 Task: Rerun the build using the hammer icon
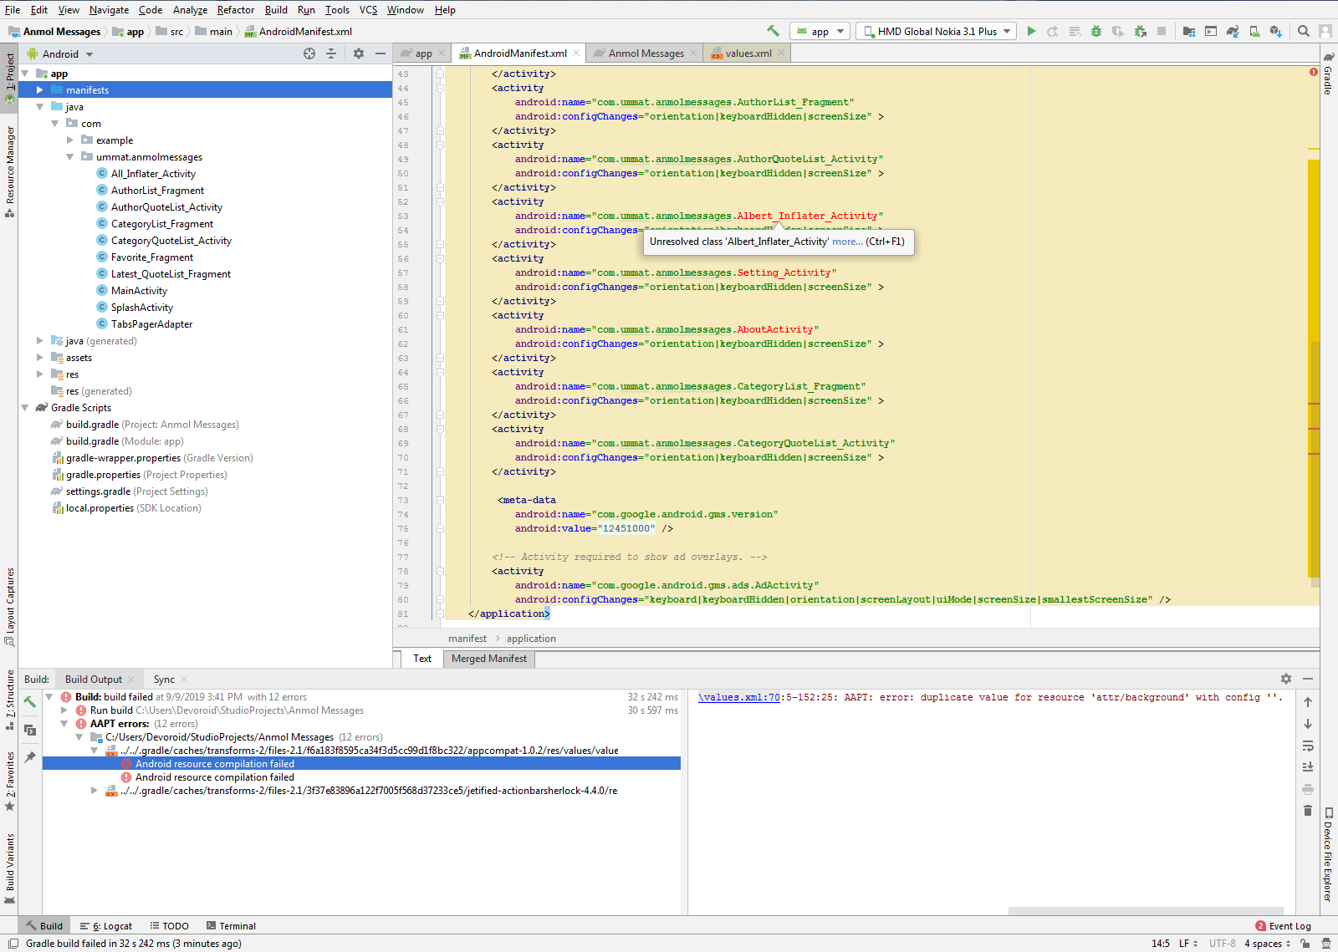coord(29,702)
